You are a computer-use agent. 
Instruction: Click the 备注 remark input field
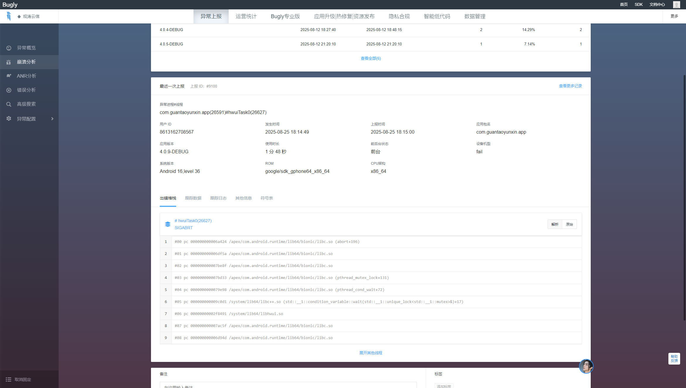288,385
